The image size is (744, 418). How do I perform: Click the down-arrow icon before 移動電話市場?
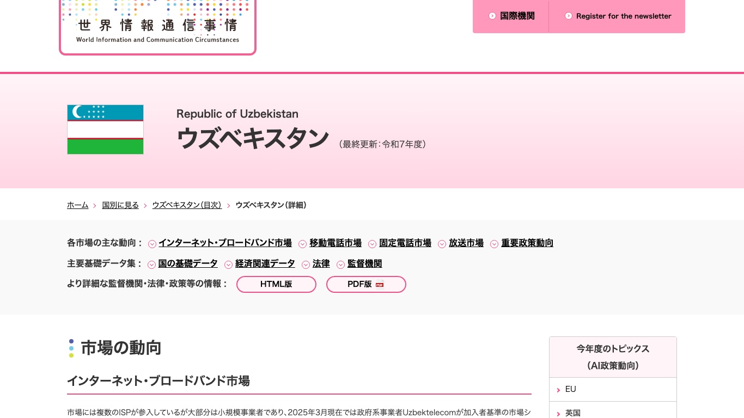(303, 244)
